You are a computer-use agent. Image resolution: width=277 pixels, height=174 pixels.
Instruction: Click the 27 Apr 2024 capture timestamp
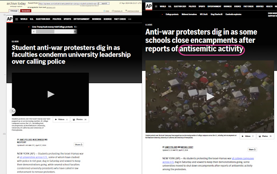130,3
